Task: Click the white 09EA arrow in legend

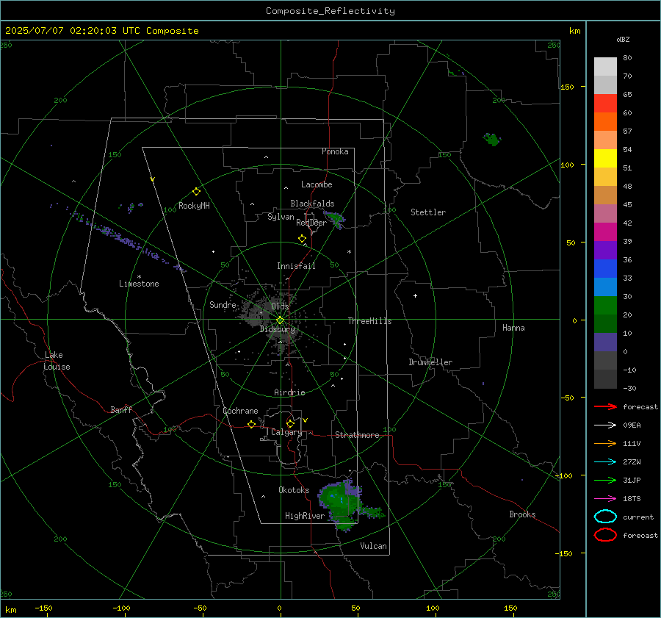Action: coord(605,425)
